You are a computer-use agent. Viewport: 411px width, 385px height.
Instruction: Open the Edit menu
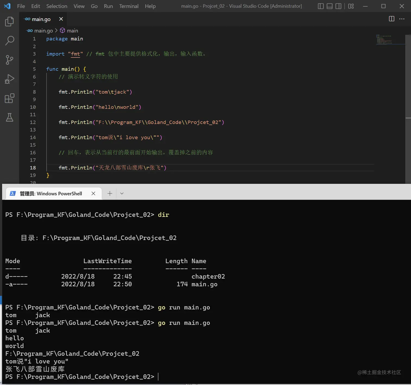[x=36, y=6]
